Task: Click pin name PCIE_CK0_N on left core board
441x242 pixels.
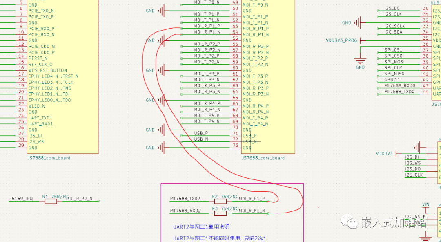Action: coord(41,47)
